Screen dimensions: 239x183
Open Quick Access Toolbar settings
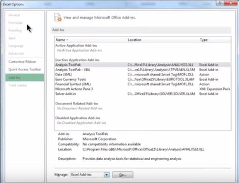click(25, 69)
